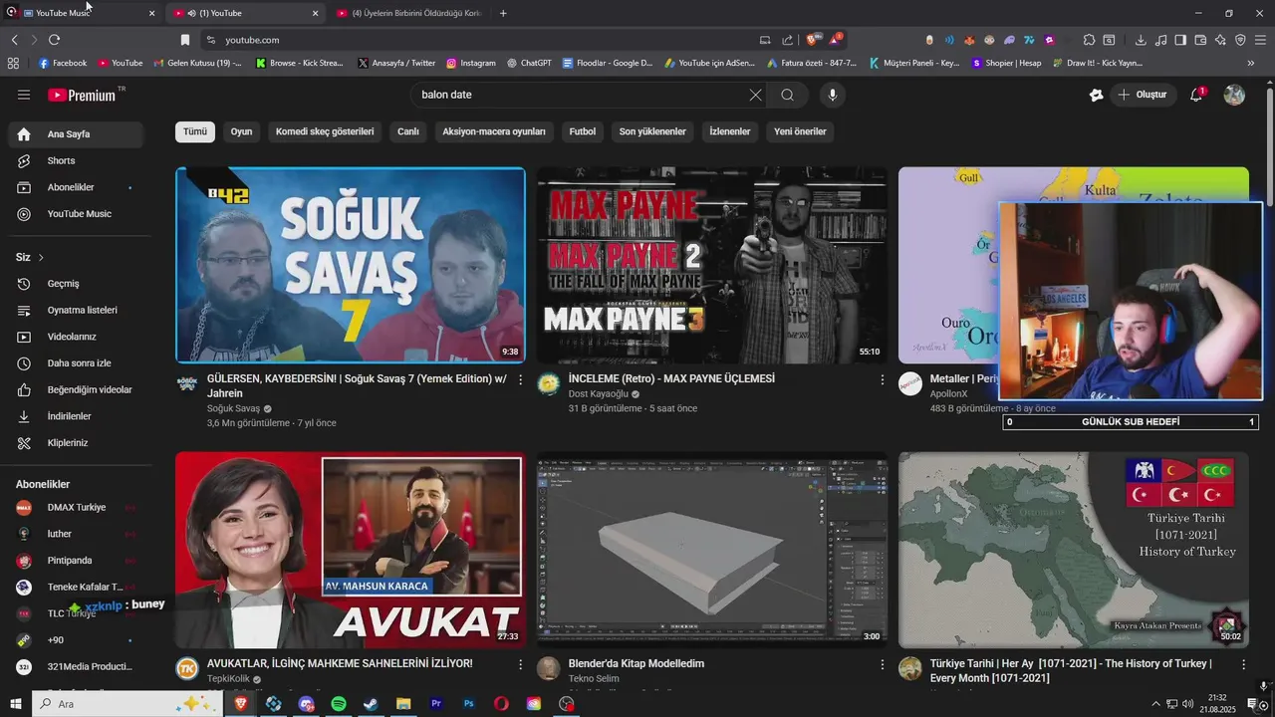Select the İzlenenler chip
Viewport: 1275px width, 717px height.
click(730, 131)
